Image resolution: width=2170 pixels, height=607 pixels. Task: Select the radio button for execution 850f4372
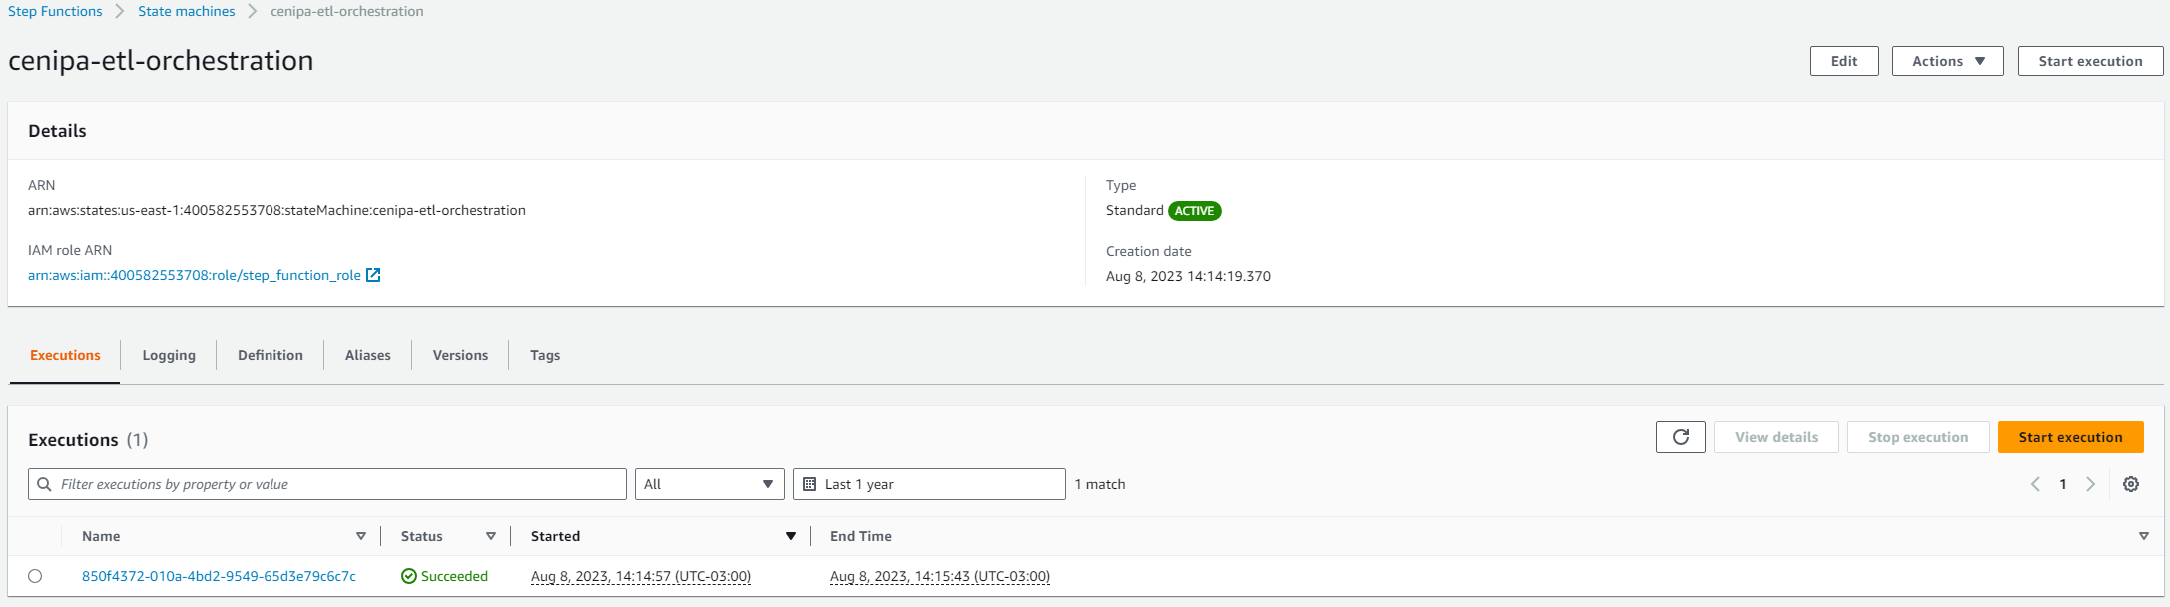tap(35, 576)
